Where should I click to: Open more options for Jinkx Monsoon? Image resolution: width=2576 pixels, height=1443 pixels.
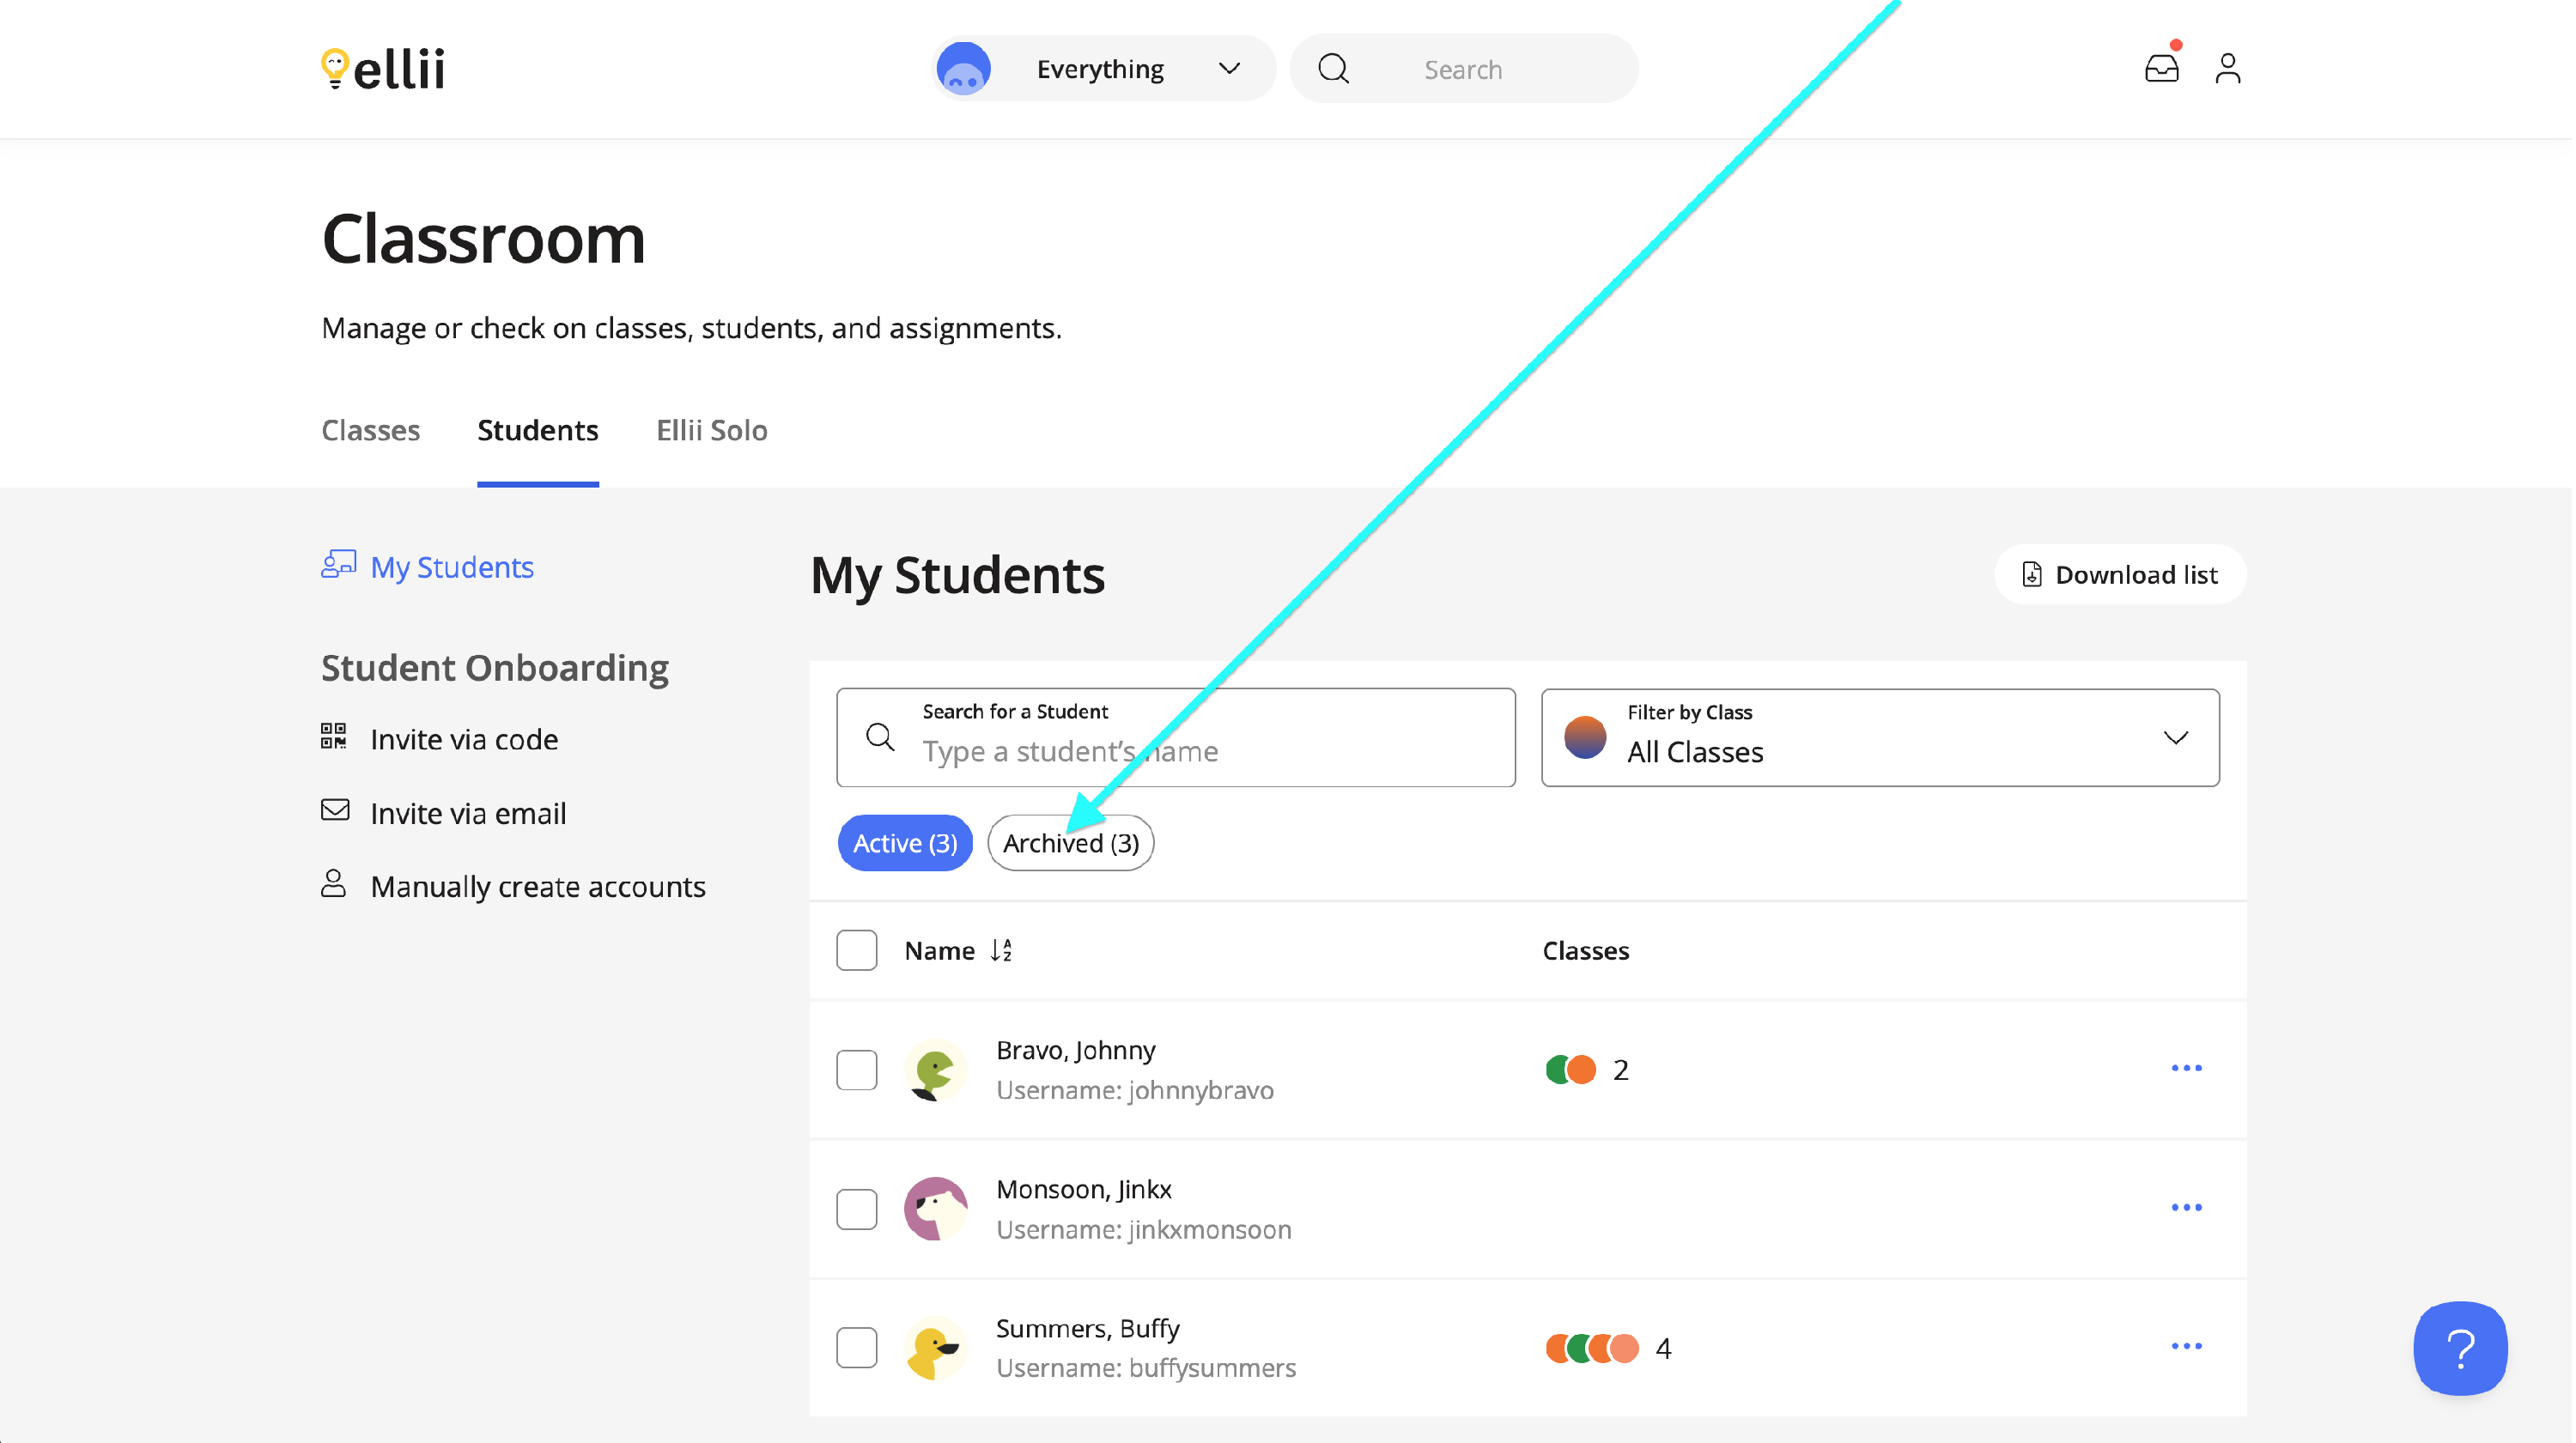coord(2186,1207)
